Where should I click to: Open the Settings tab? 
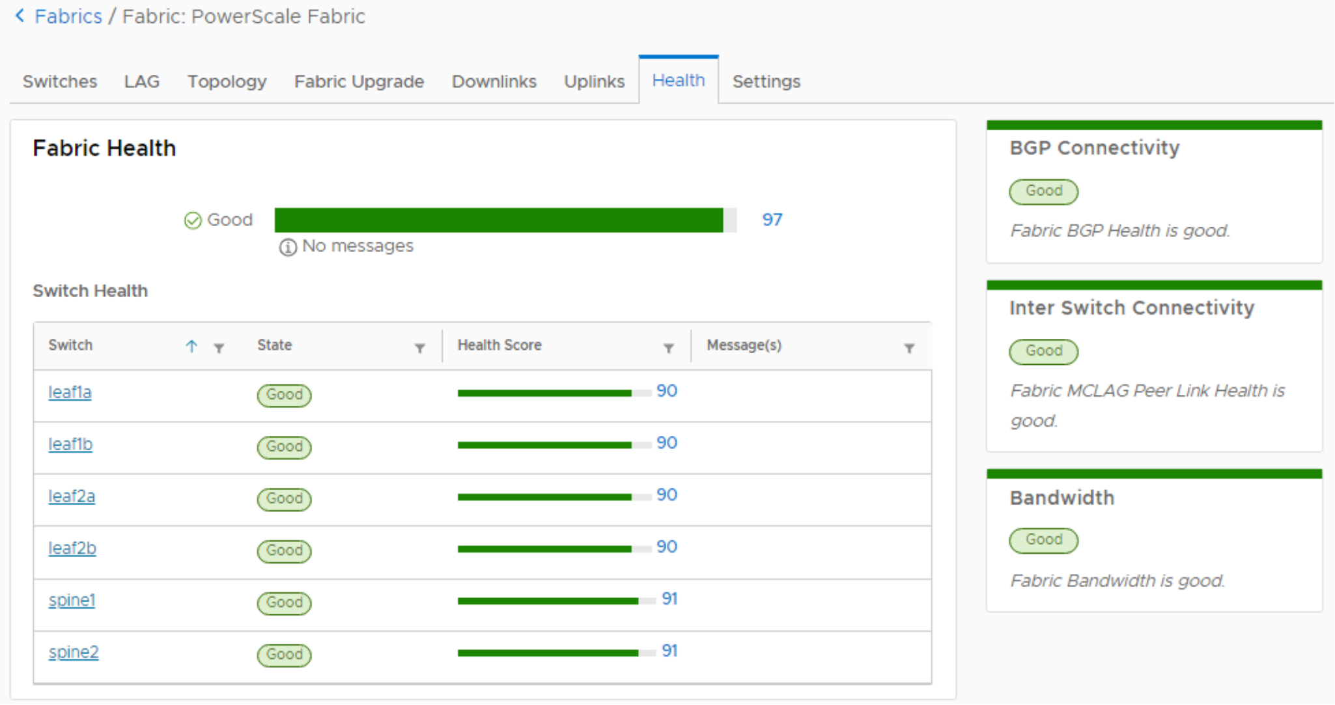click(x=766, y=81)
